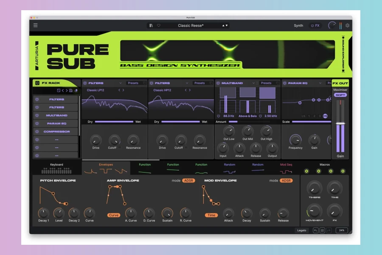Open the settings gear icon
This screenshot has width=382, height=255.
[x=347, y=25]
